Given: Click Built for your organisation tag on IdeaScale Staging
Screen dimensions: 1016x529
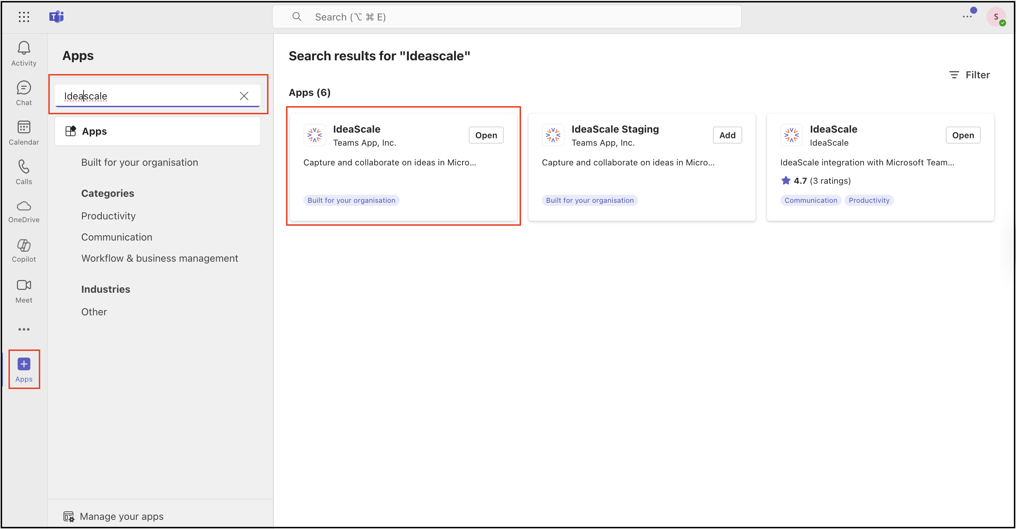Looking at the screenshot, I should pyautogui.click(x=589, y=200).
